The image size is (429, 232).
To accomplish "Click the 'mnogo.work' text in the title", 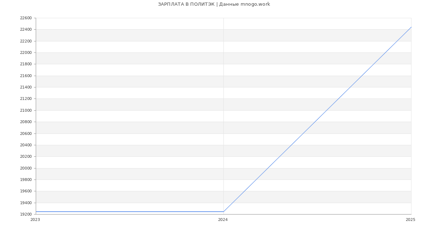I will [255, 4].
